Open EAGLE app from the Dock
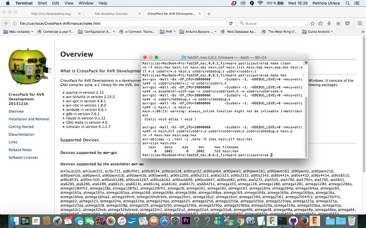366x228 pixels. coord(315,220)
